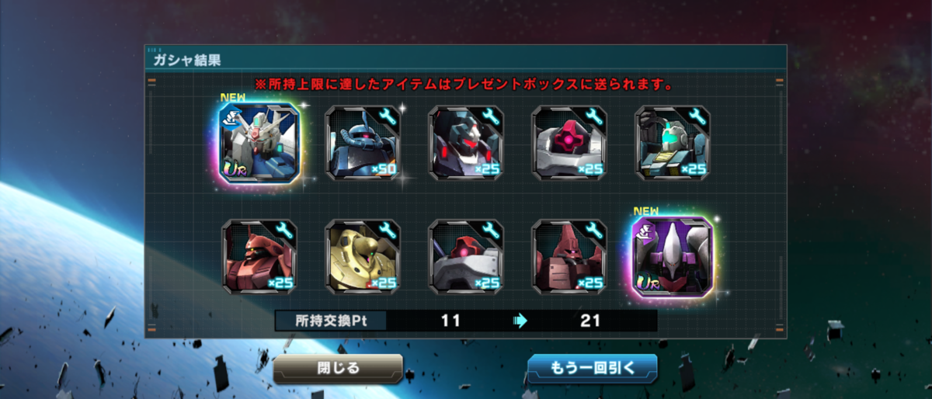Click the cyan arrow between 11 and 21
Screen dimensions: 932x399
(520, 321)
